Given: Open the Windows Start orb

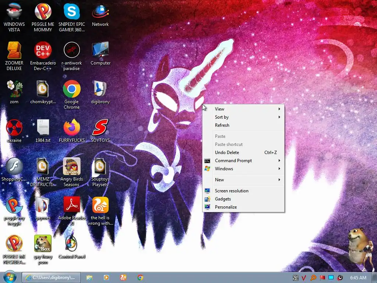Looking at the screenshot, I should point(10,277).
